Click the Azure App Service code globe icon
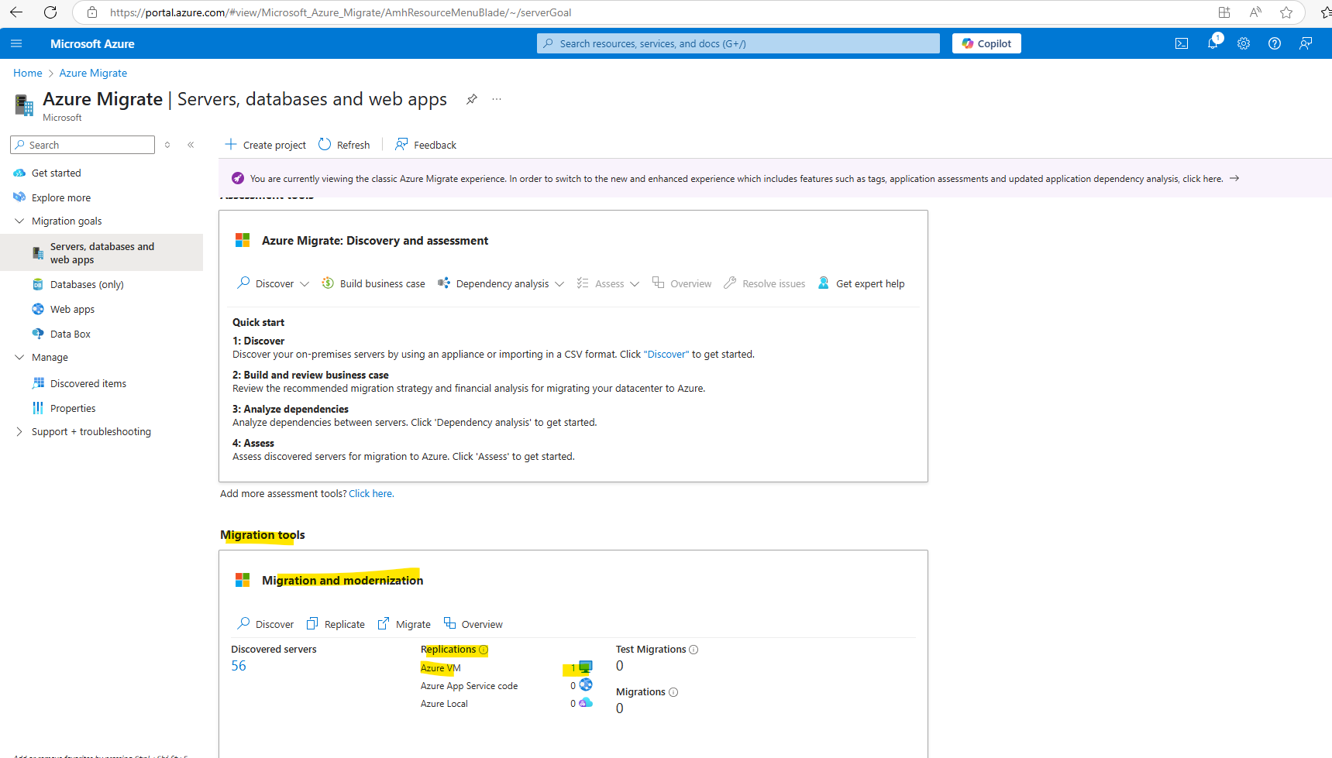Image resolution: width=1332 pixels, height=758 pixels. coord(586,685)
